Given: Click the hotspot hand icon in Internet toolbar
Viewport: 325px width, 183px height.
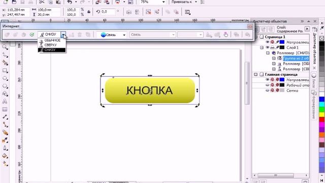Looking at the screenshot, I should click(225, 35).
